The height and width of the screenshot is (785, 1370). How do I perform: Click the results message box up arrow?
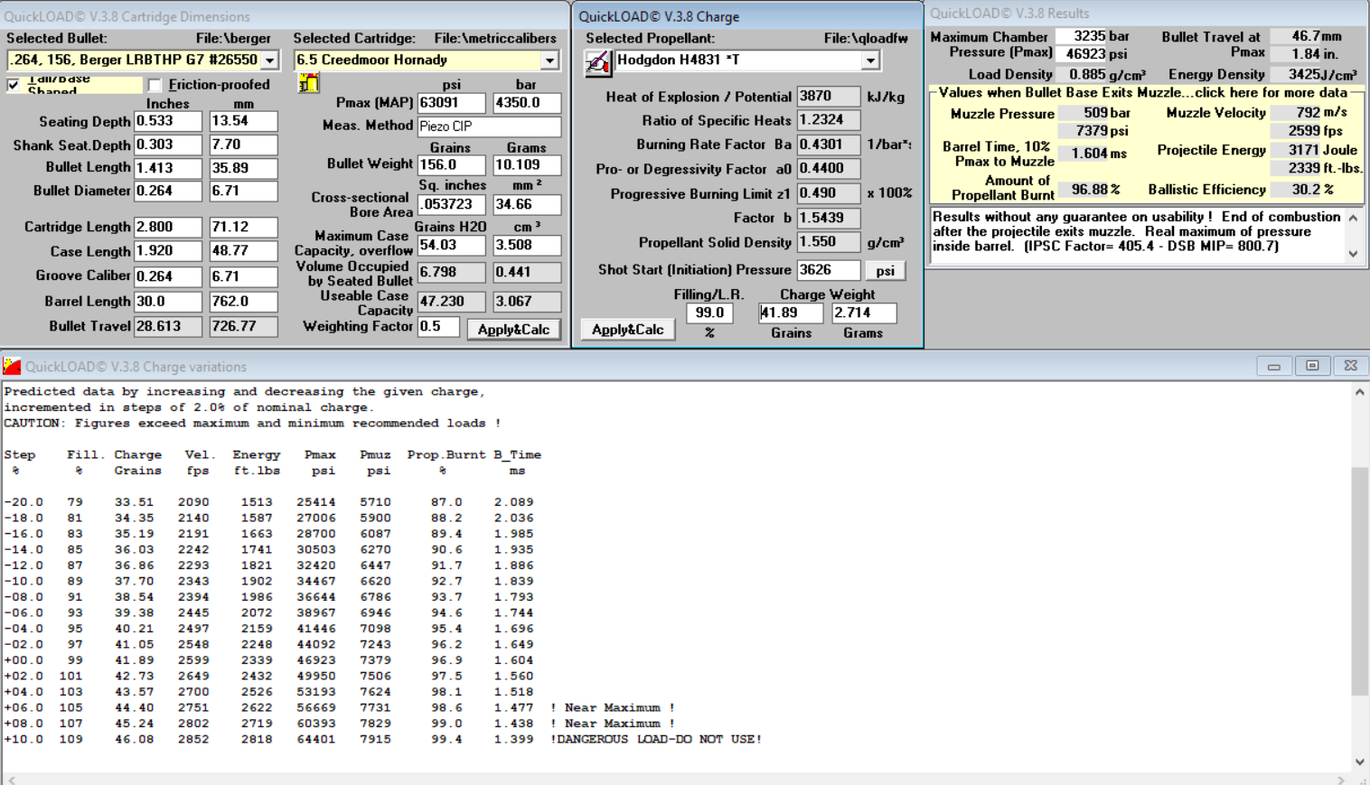click(x=1353, y=218)
